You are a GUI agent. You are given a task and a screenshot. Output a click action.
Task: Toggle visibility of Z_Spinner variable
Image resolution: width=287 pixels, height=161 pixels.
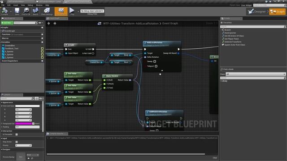[42, 57]
